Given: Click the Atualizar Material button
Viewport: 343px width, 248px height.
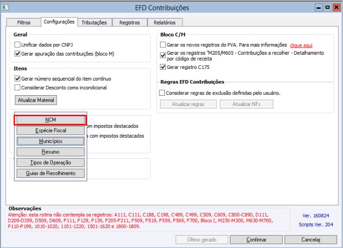Looking at the screenshot, I should click(36, 100).
